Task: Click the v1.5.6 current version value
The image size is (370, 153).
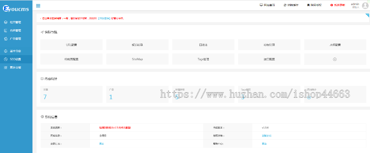Action: point(265,128)
